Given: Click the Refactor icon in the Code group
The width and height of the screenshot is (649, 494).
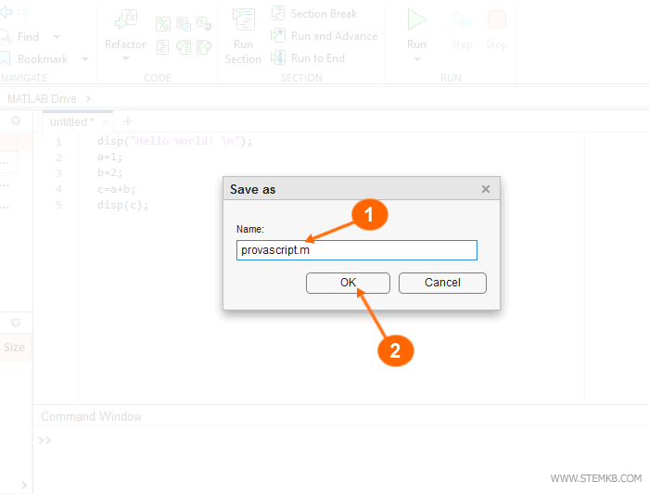Looking at the screenshot, I should [124, 21].
